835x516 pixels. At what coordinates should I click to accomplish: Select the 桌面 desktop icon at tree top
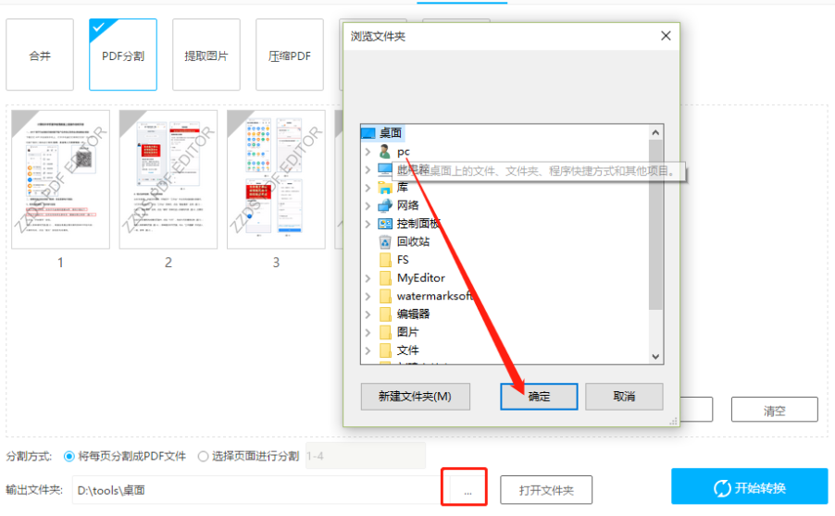click(368, 133)
